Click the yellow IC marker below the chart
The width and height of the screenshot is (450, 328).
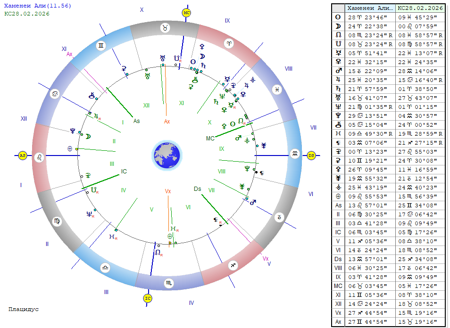148,298
